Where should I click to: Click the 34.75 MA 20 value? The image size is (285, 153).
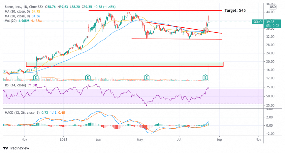pos(36,11)
